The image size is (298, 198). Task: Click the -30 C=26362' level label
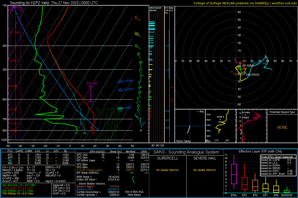pyautogui.click(x=126, y=81)
